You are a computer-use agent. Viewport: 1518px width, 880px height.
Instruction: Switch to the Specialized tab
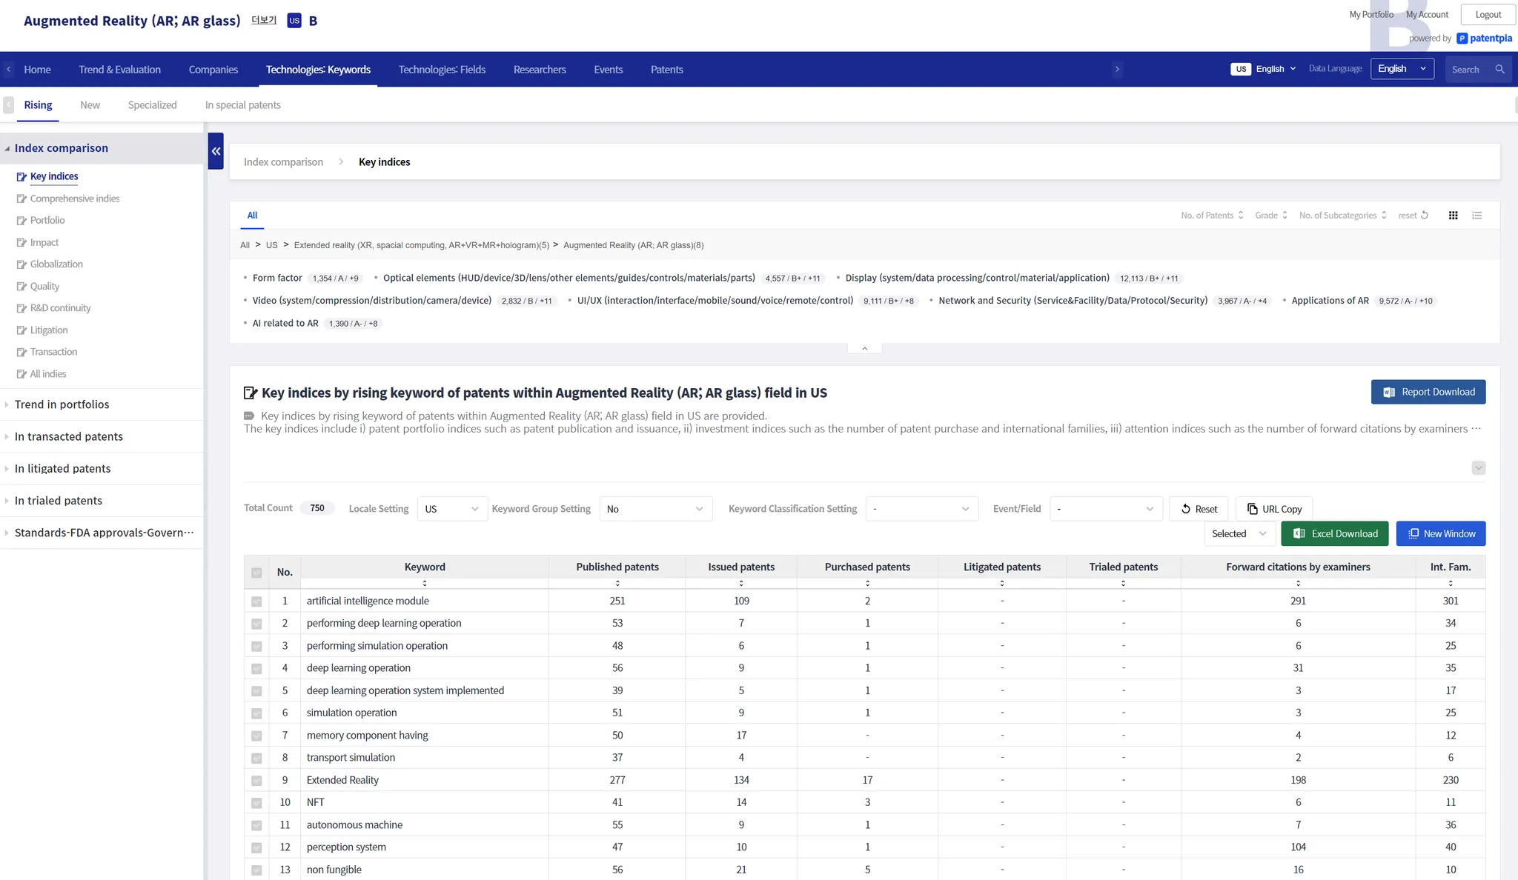point(152,105)
